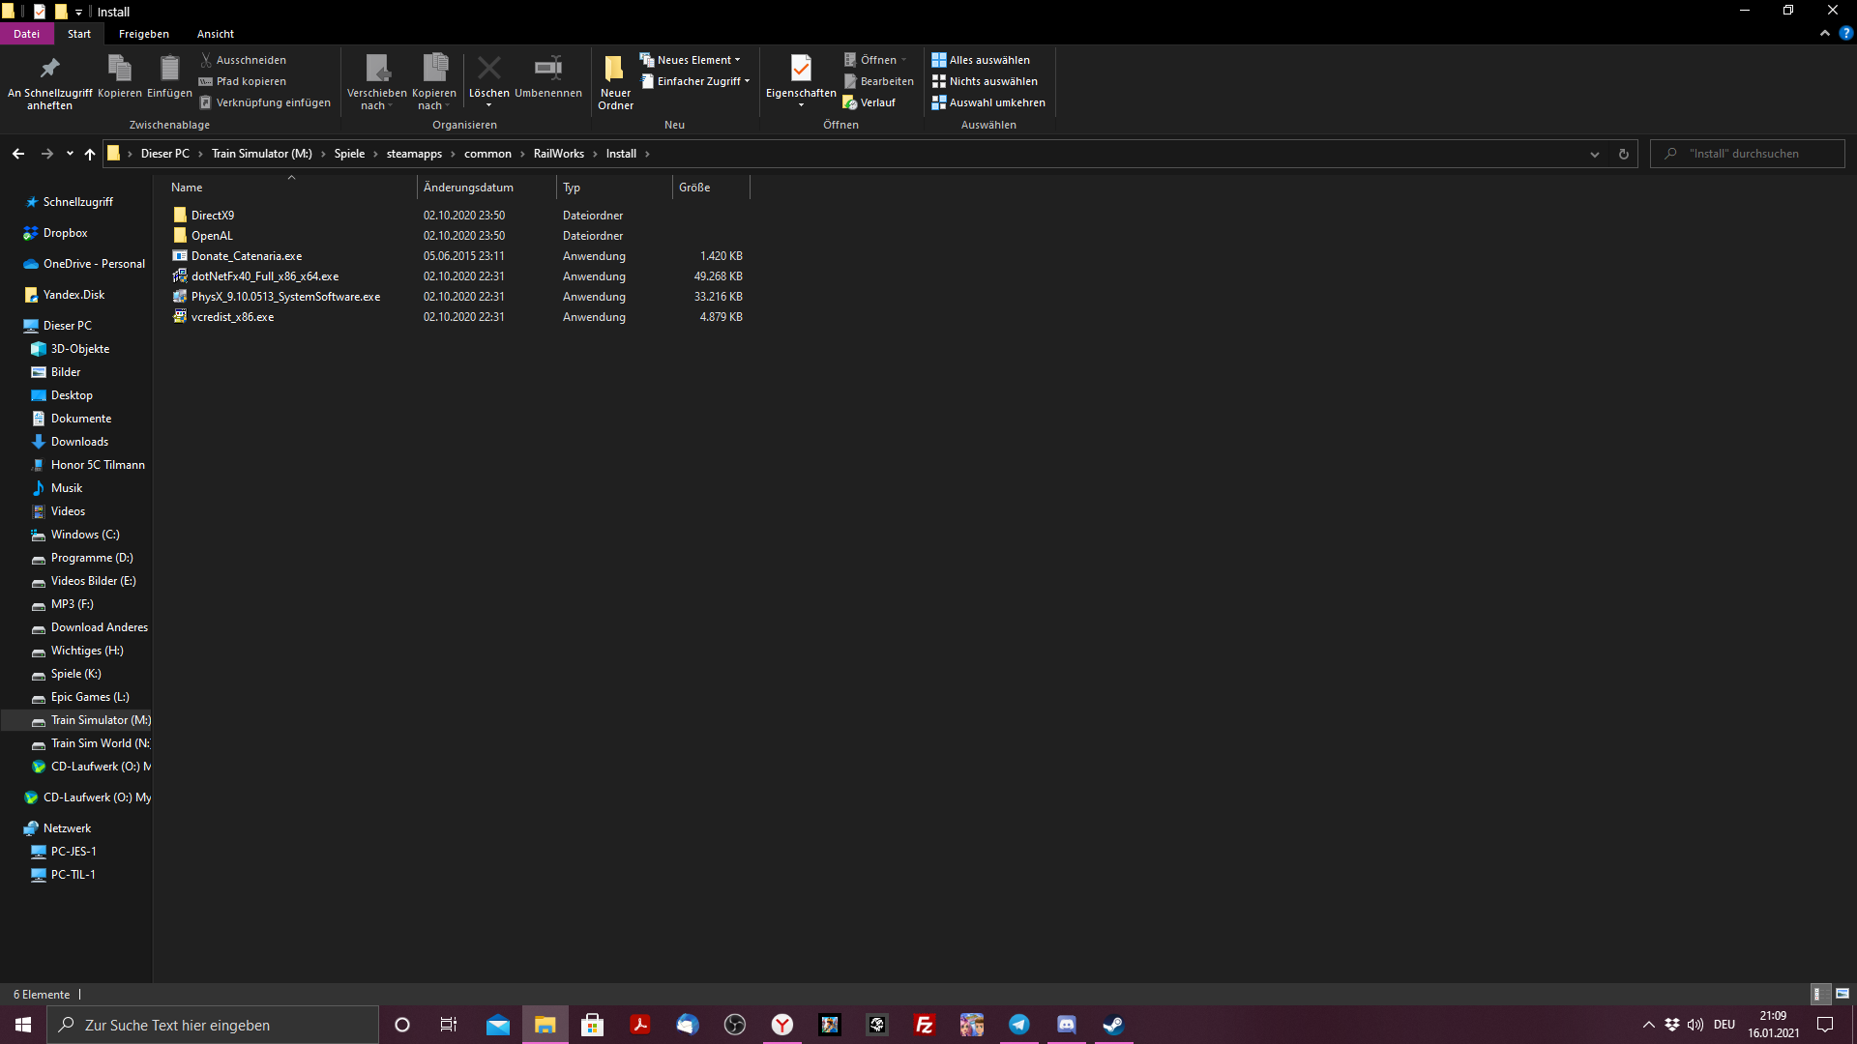Click the "Install" durchsuchen search field
The image size is (1857, 1044).
[1755, 154]
